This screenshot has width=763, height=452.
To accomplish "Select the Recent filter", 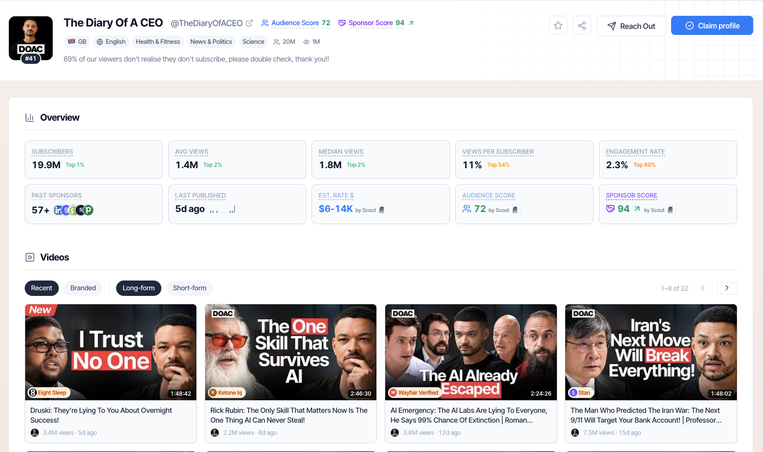I will [42, 288].
